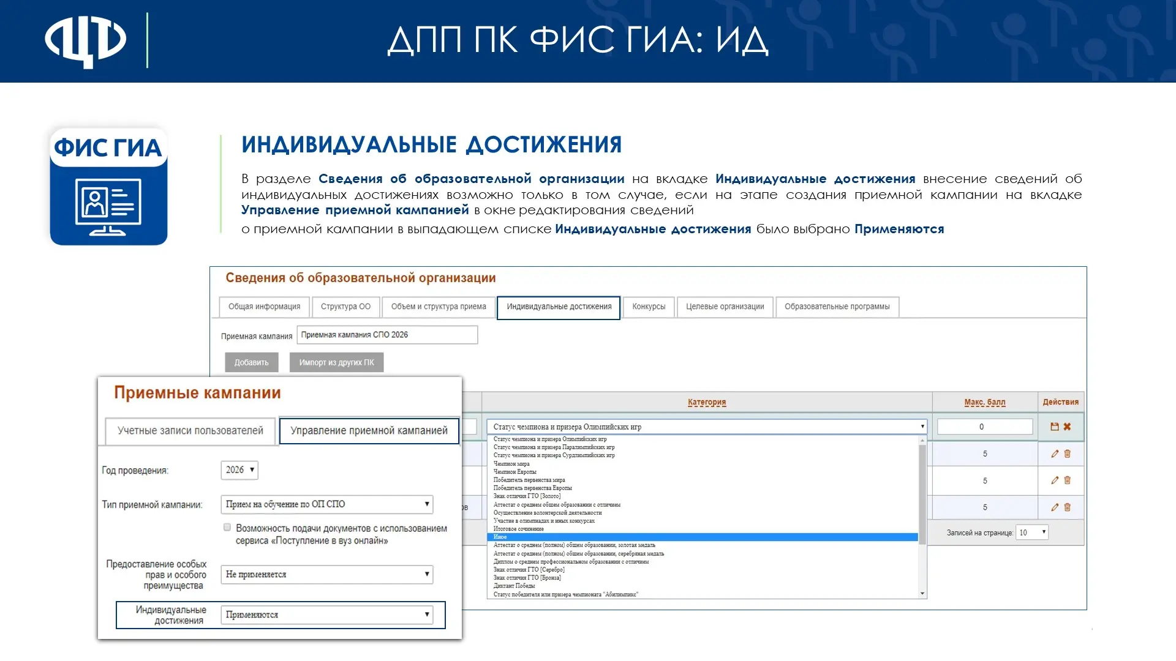Open the Целевые организации tab
The height and width of the screenshot is (661, 1176).
point(725,307)
